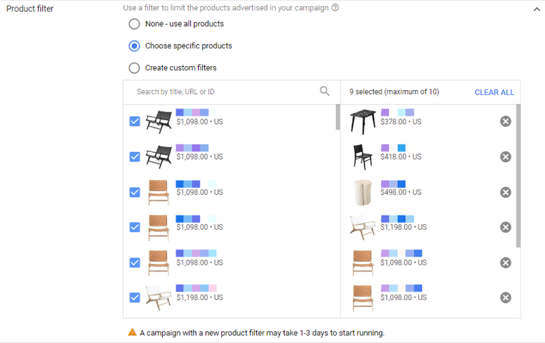The image size is (545, 343).
Task: Uncheck the first black woven chair product
Action: pos(135,121)
